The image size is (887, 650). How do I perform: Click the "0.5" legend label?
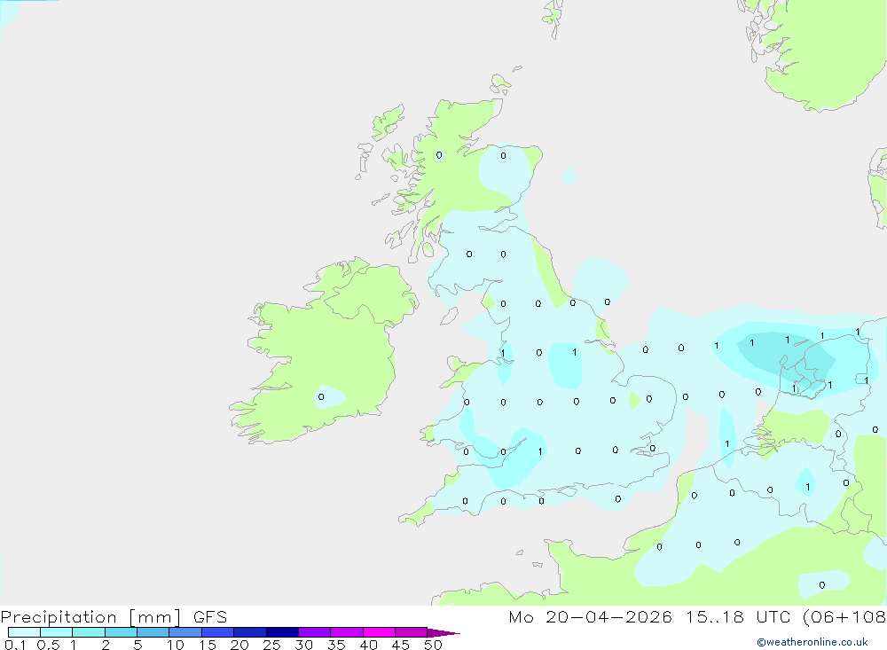[x=48, y=645]
